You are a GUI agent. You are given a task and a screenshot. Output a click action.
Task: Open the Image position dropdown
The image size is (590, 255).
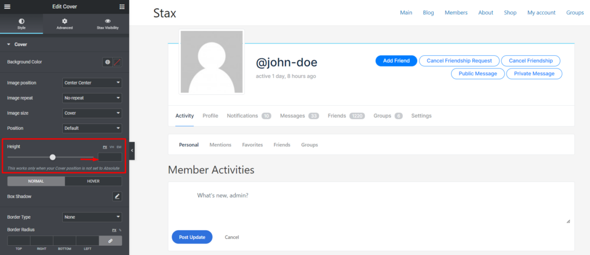[92, 83]
